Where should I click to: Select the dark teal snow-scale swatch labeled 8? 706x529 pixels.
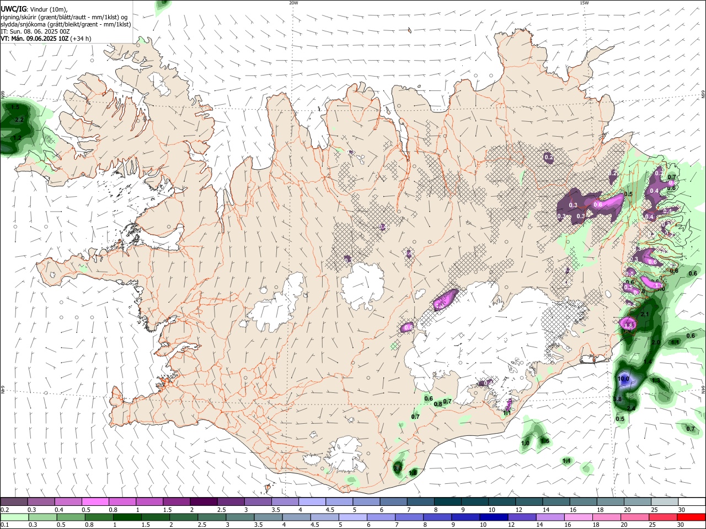[x=448, y=501]
